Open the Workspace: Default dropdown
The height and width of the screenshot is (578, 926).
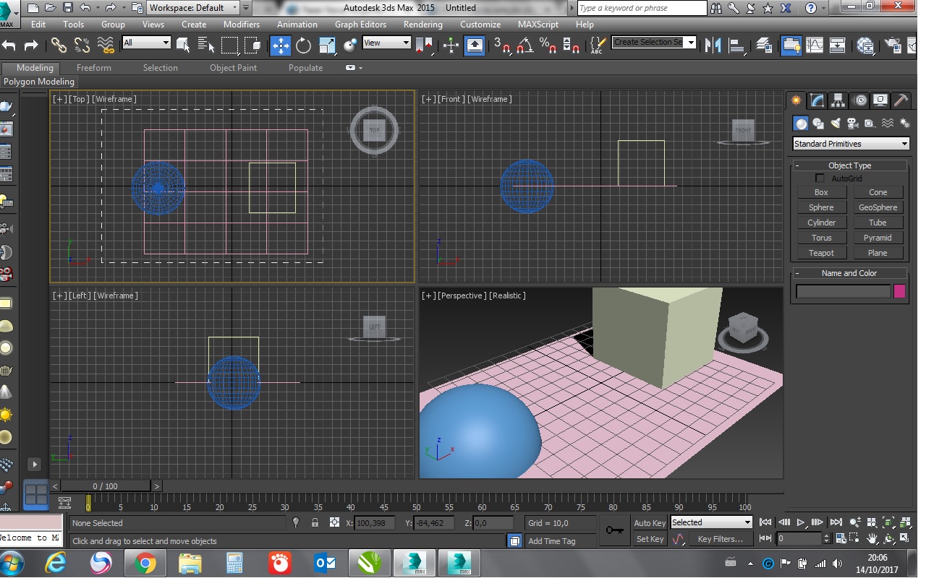coord(193,8)
